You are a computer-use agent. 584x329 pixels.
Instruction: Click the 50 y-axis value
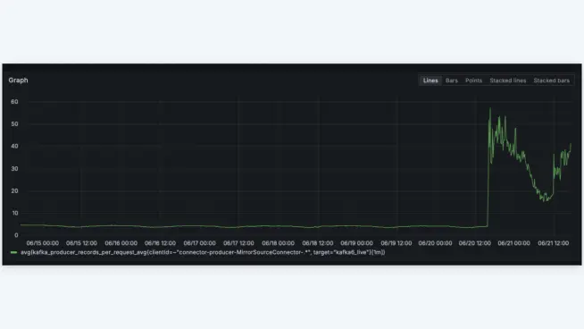click(x=14, y=124)
